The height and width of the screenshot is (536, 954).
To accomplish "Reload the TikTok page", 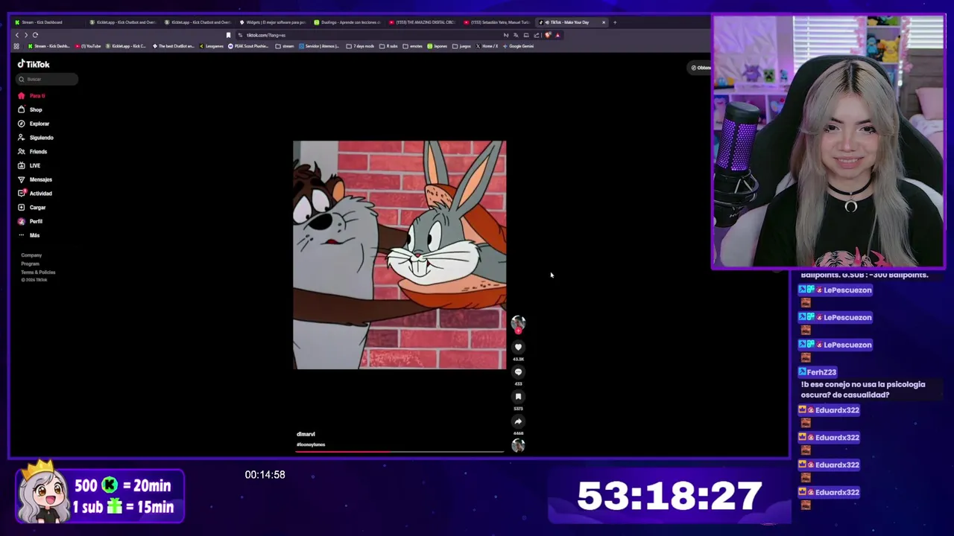I will click(x=35, y=35).
